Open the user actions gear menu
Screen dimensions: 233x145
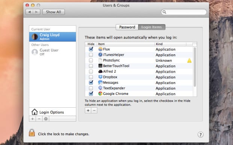(x=46, y=119)
